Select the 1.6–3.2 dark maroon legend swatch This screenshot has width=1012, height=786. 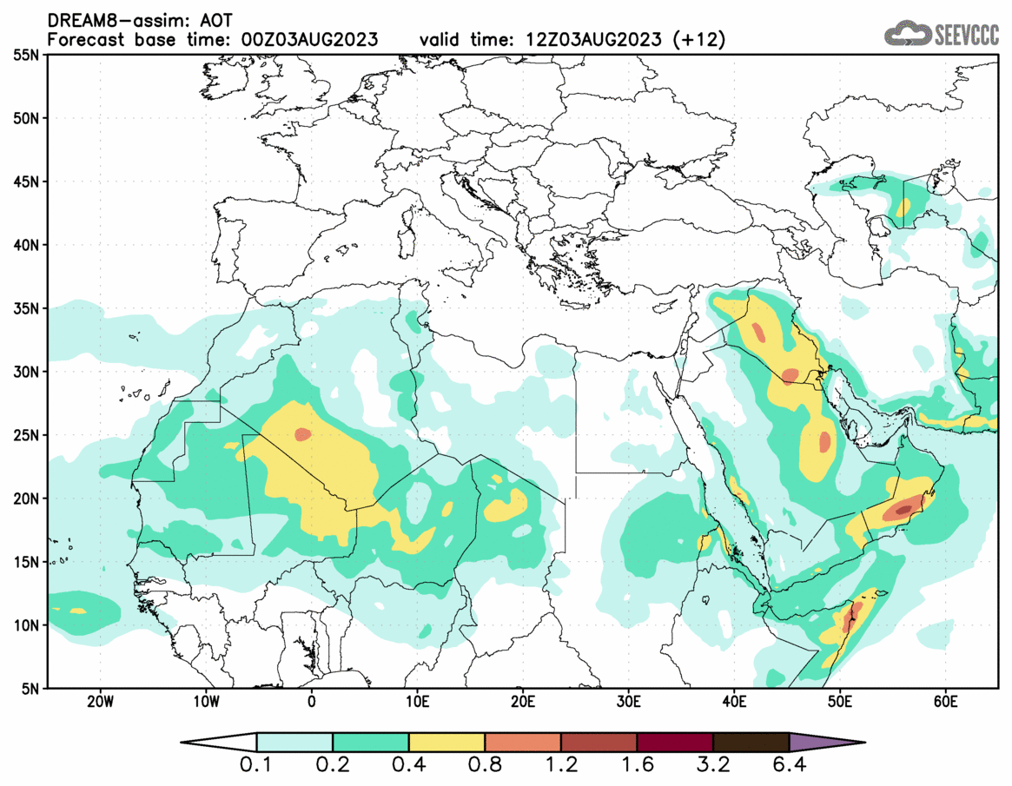point(675,742)
